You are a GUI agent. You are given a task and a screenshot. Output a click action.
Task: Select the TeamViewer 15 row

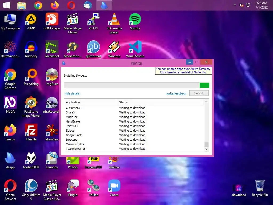tap(134, 149)
